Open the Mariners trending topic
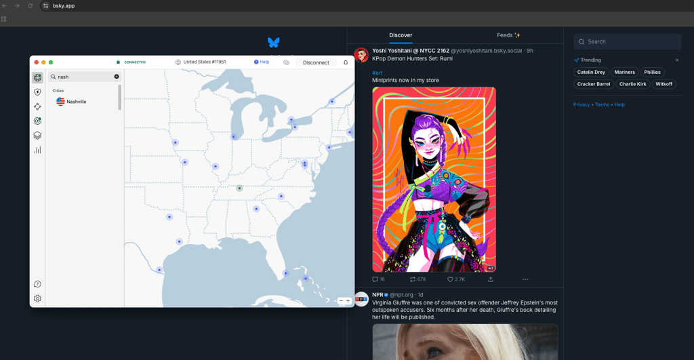The width and height of the screenshot is (694, 360). coord(624,72)
